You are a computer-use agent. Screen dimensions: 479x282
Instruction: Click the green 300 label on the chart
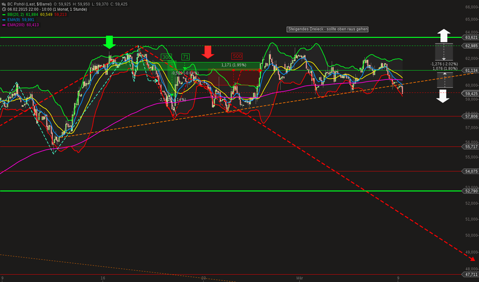(x=166, y=57)
